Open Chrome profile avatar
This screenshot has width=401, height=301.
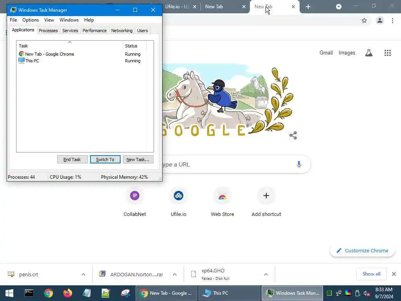pos(380,20)
